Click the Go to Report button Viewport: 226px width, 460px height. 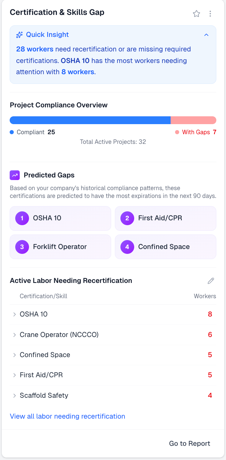pyautogui.click(x=190, y=444)
